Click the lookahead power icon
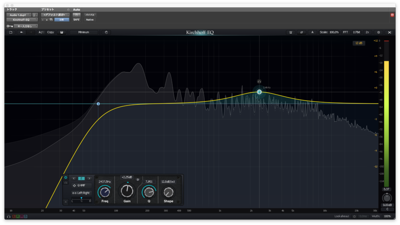400x225 pixels. coord(354,216)
